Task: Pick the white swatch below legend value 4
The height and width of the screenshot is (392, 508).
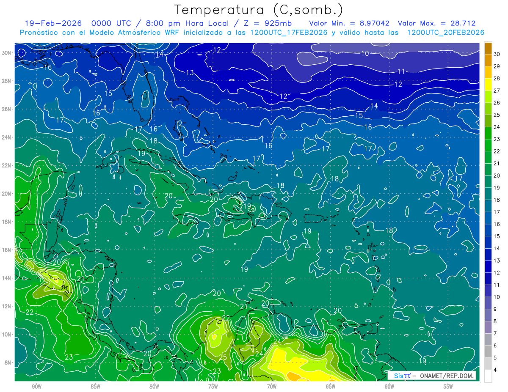Action: tap(488, 376)
